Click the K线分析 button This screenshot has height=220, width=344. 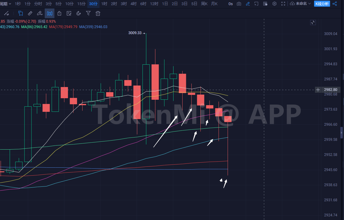(322, 4)
